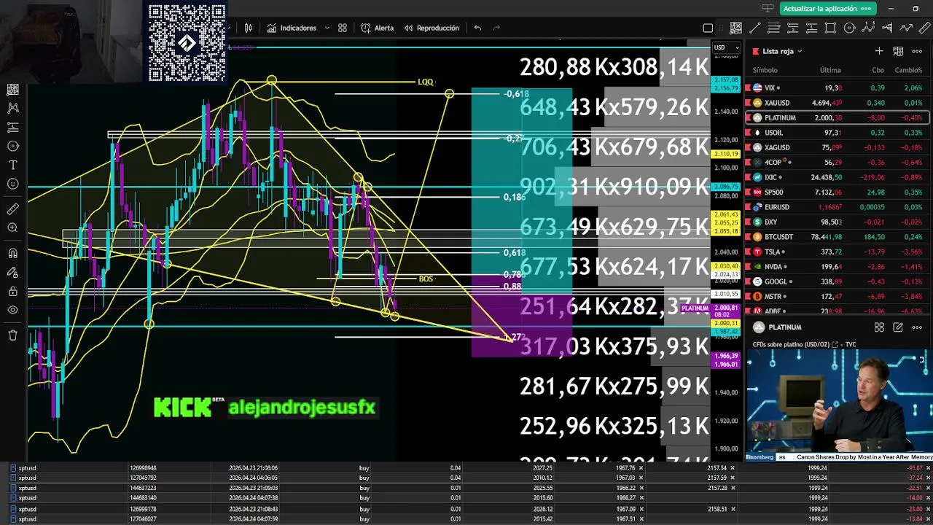Select the MSTR watchlist row
933x525 pixels.
click(837, 297)
